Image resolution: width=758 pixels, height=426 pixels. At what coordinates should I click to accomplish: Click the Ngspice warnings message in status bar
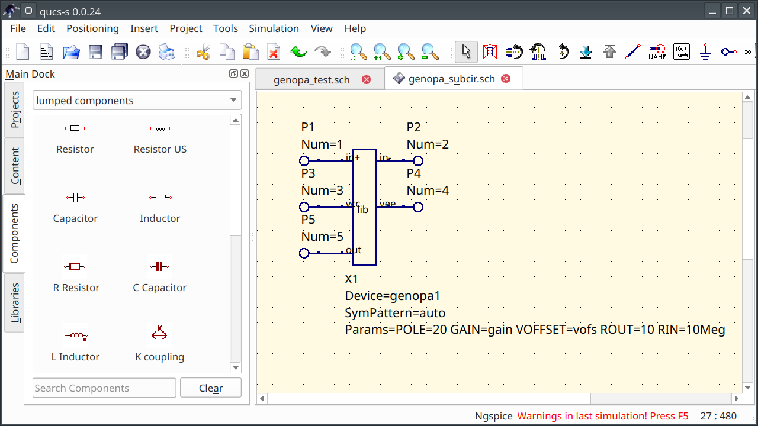pos(602,416)
